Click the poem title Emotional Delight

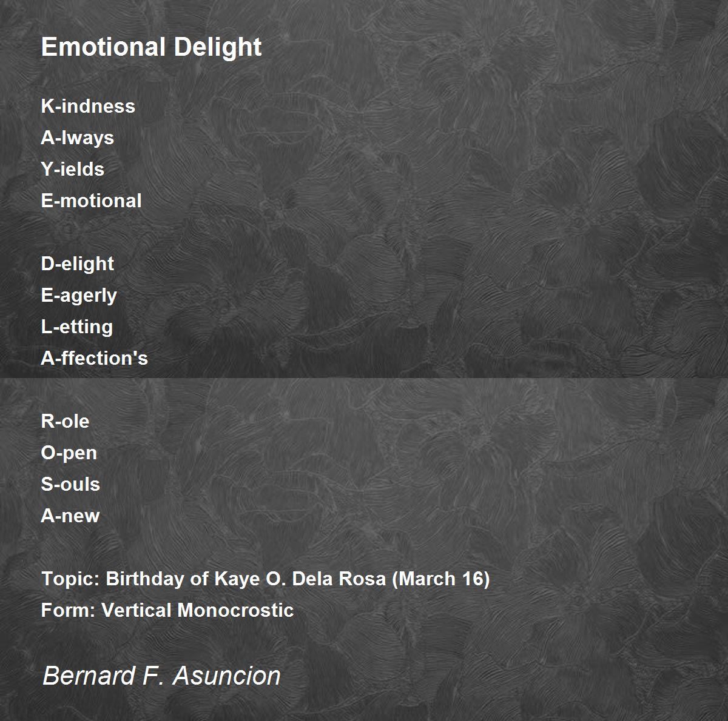pyautogui.click(x=151, y=47)
